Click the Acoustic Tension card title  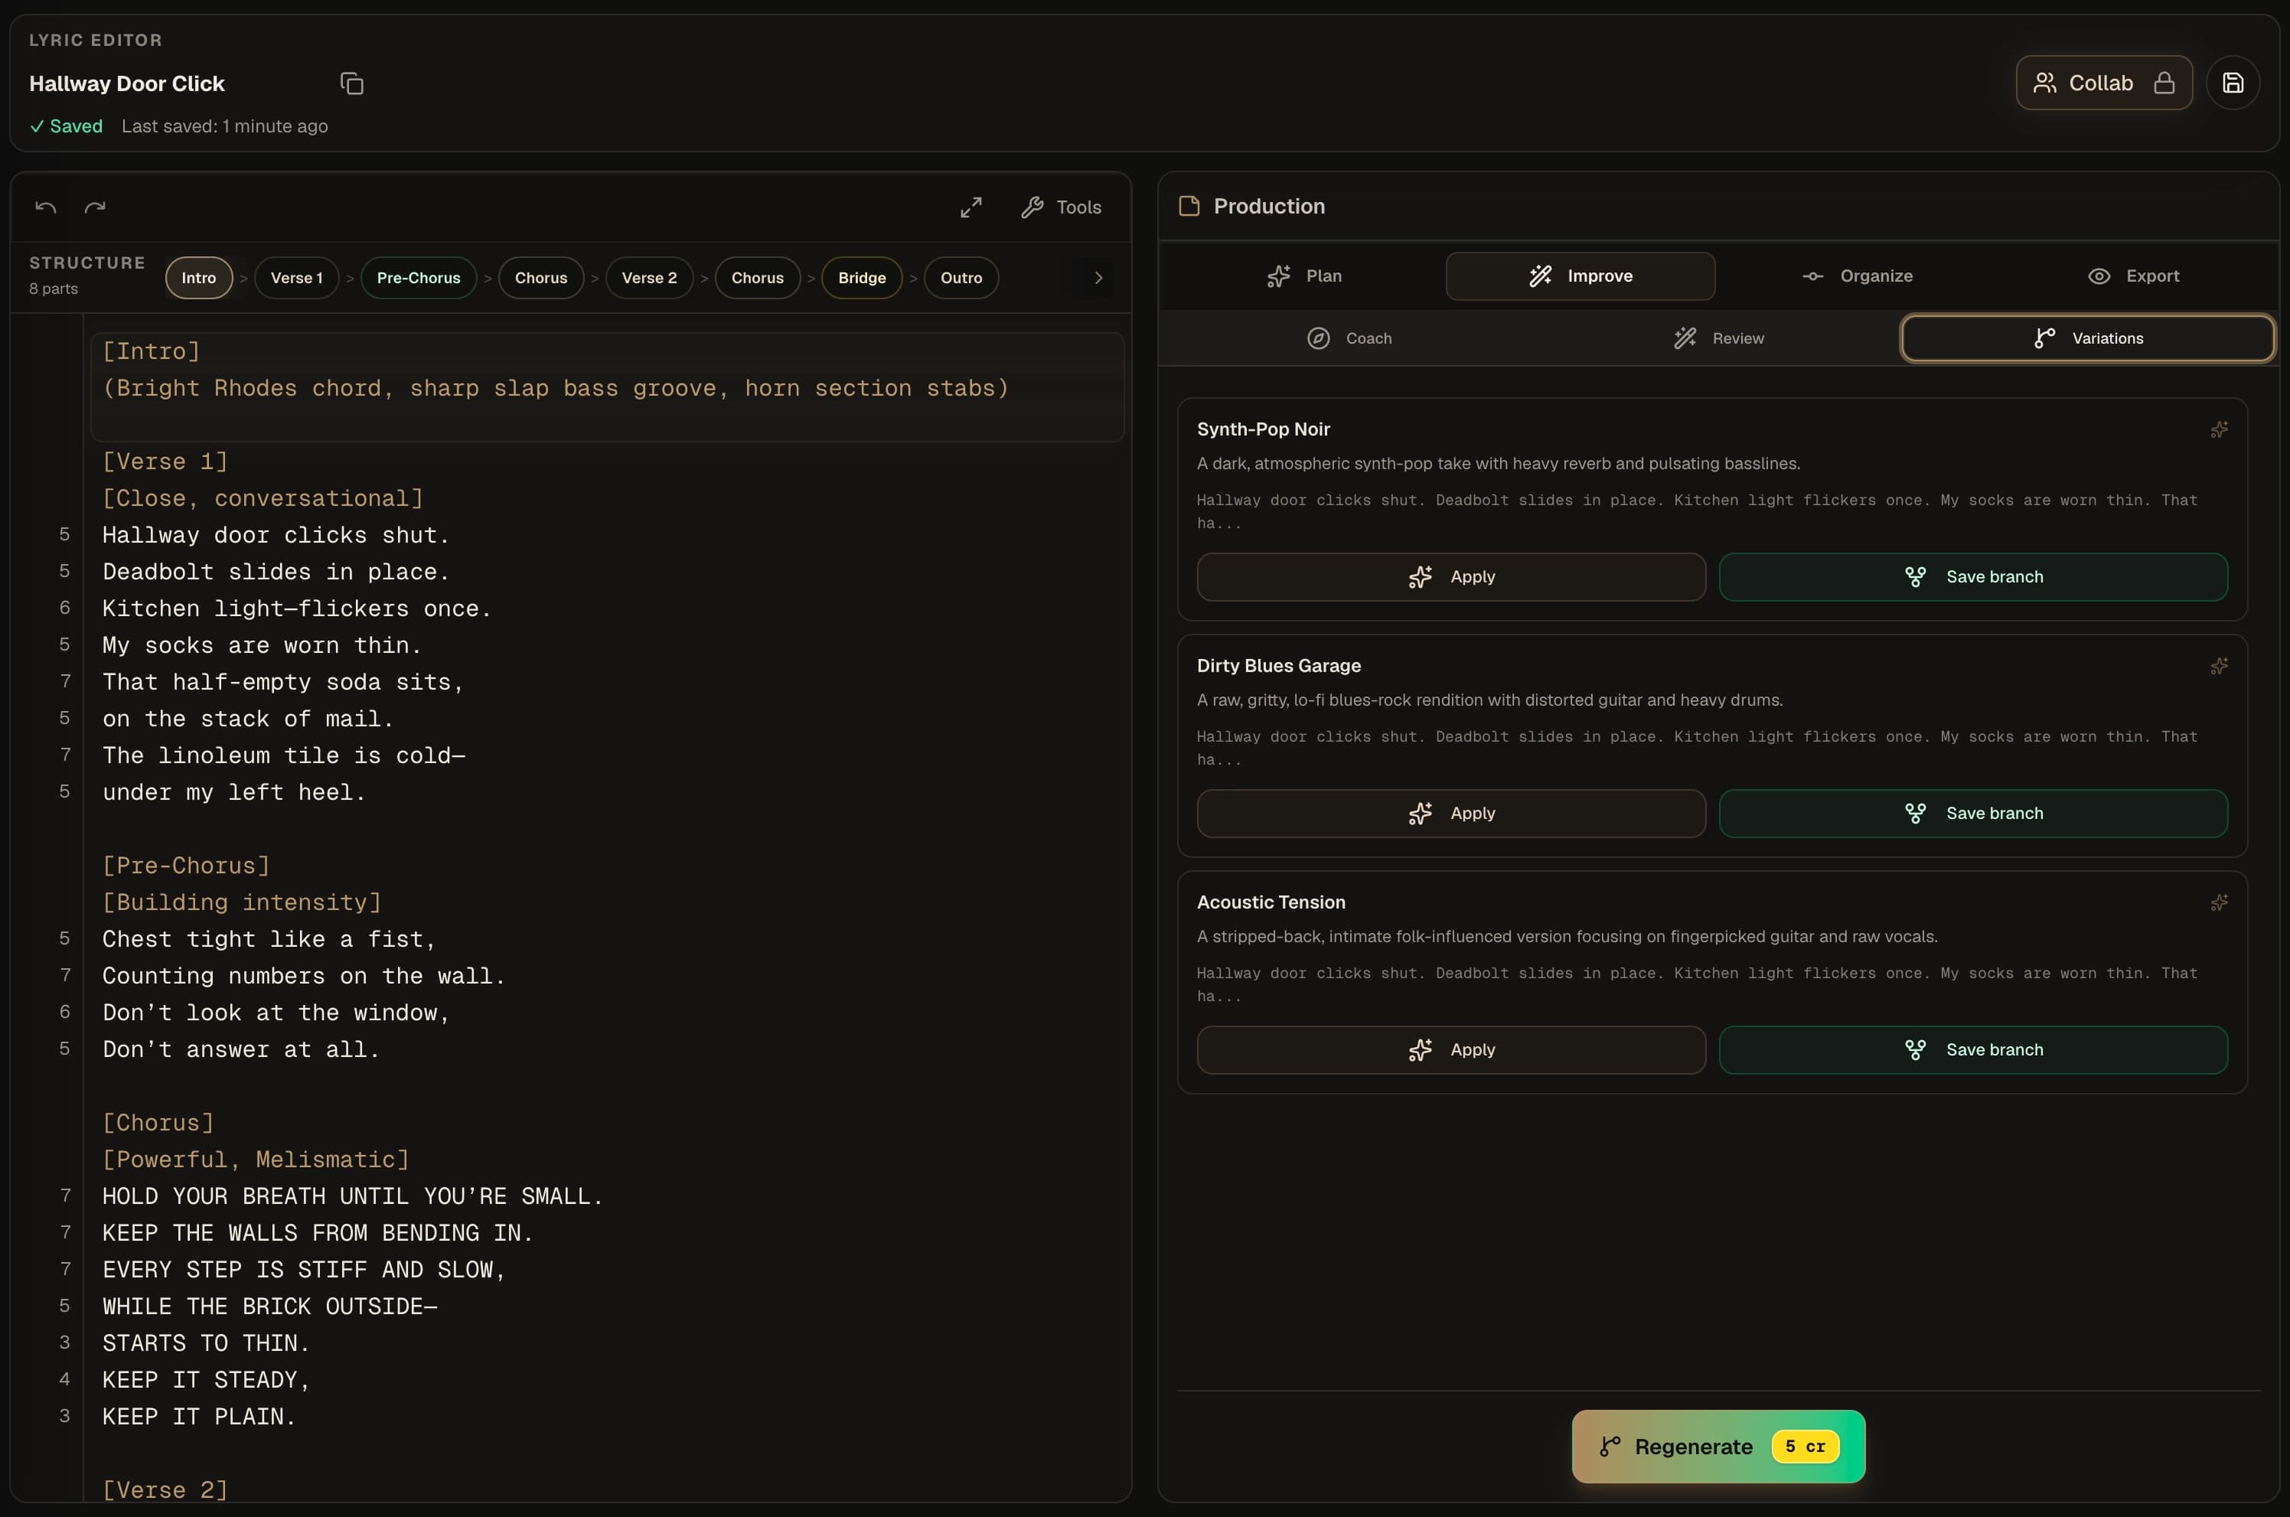pos(1271,902)
